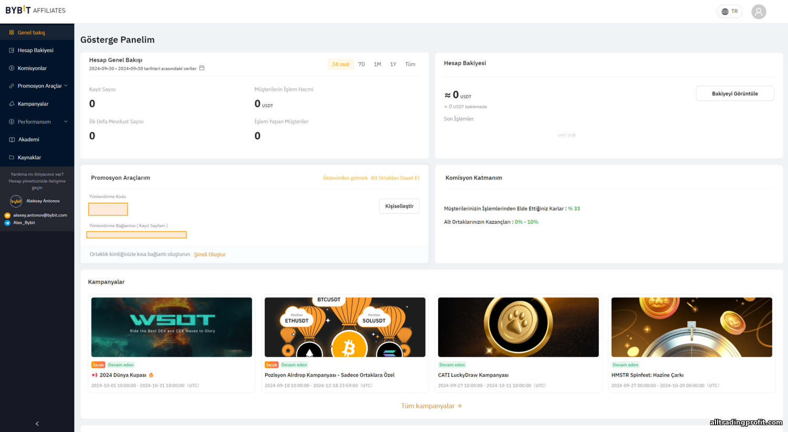Viewport: 788px width, 432px height.
Task: Click the Kampanyalar megaphone icon
Action: 12,104
